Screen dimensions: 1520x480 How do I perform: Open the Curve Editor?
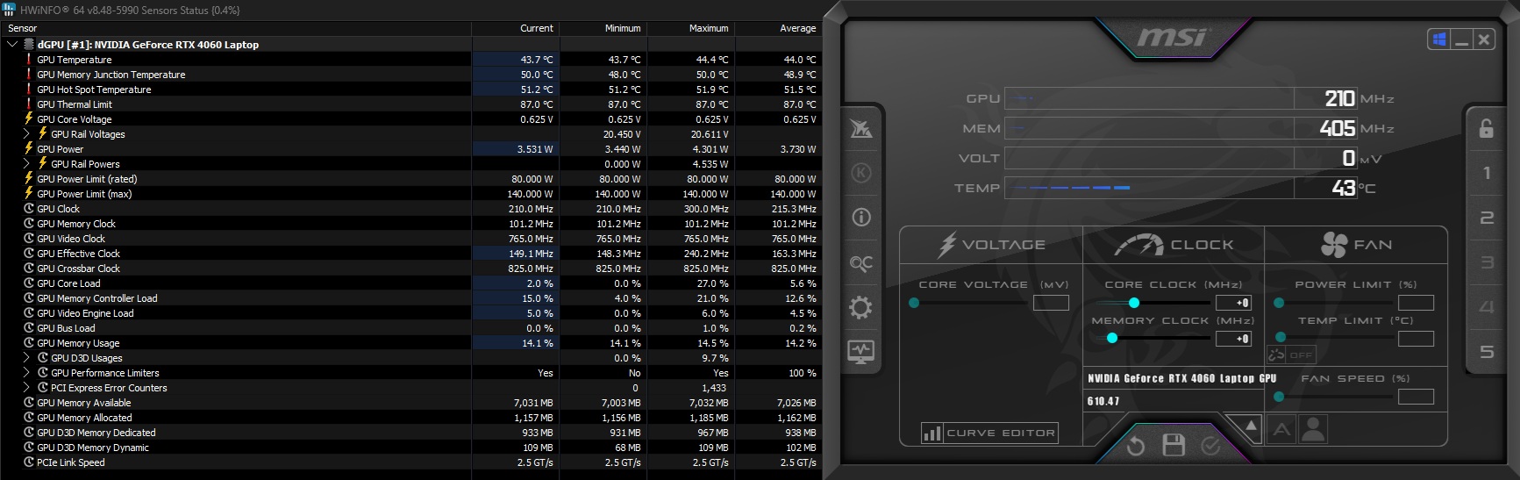tap(989, 433)
